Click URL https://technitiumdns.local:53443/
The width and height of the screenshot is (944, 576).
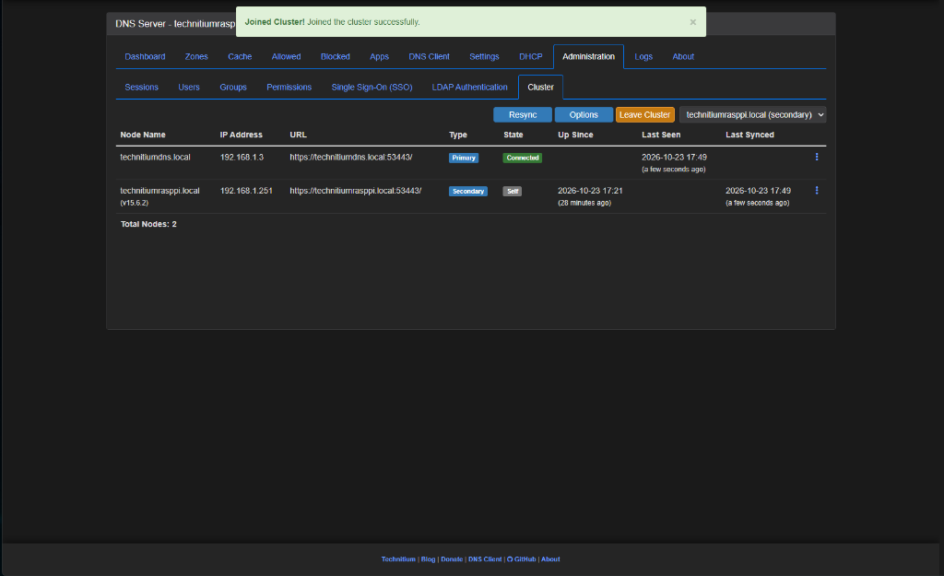tap(351, 157)
